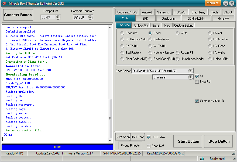Open the Misc sub-tab
Viewport: 237px width, 162px height.
(167, 26)
